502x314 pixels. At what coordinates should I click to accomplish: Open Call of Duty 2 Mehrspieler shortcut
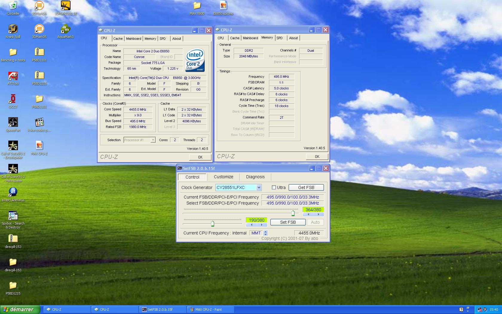coord(13,169)
